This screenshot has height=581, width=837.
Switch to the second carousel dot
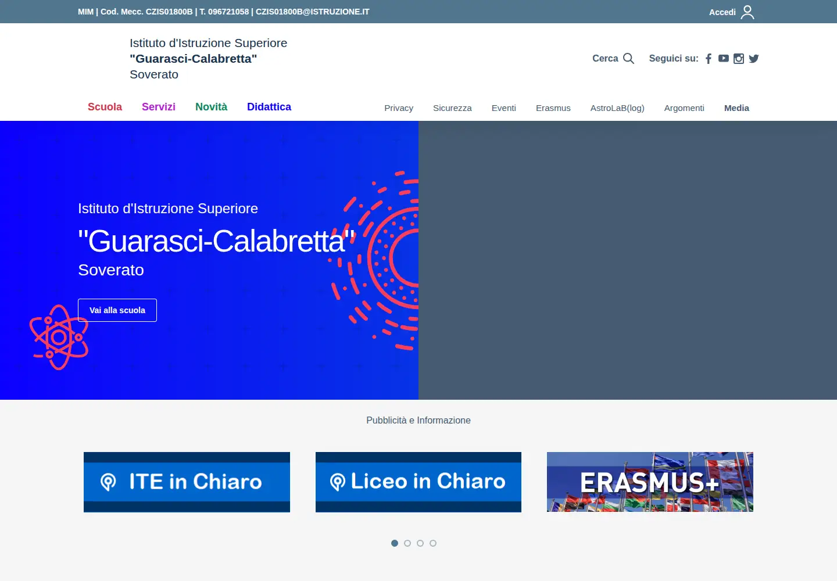pyautogui.click(x=407, y=543)
